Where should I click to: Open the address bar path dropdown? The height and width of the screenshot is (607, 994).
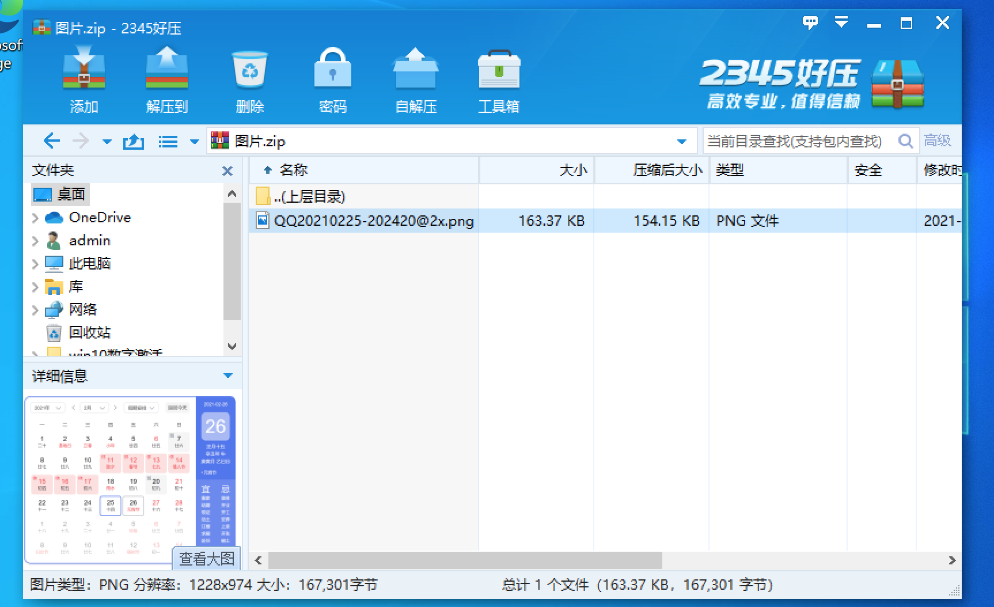coord(682,142)
